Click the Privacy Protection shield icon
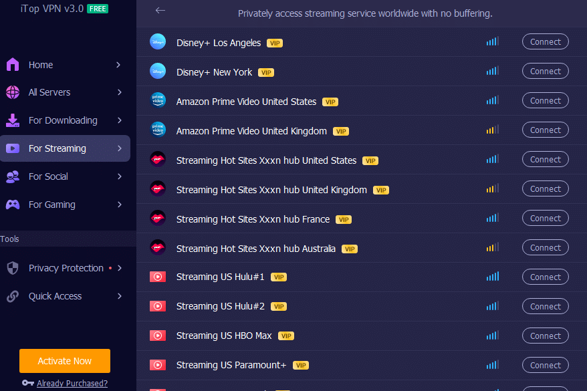 coord(12,268)
